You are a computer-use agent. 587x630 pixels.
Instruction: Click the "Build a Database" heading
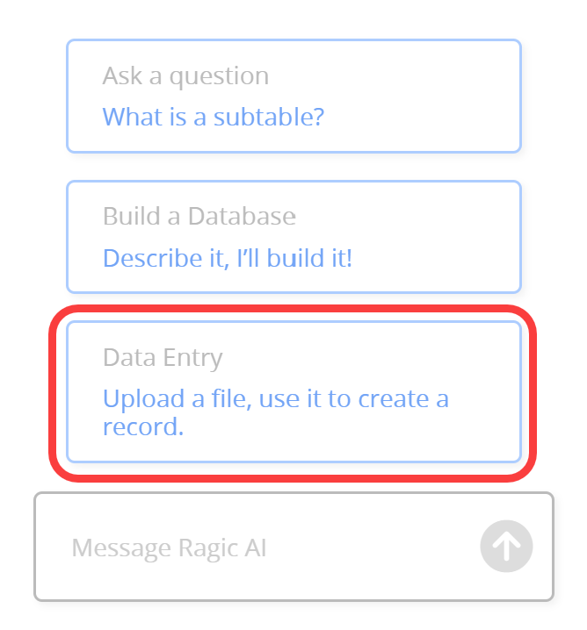click(199, 216)
